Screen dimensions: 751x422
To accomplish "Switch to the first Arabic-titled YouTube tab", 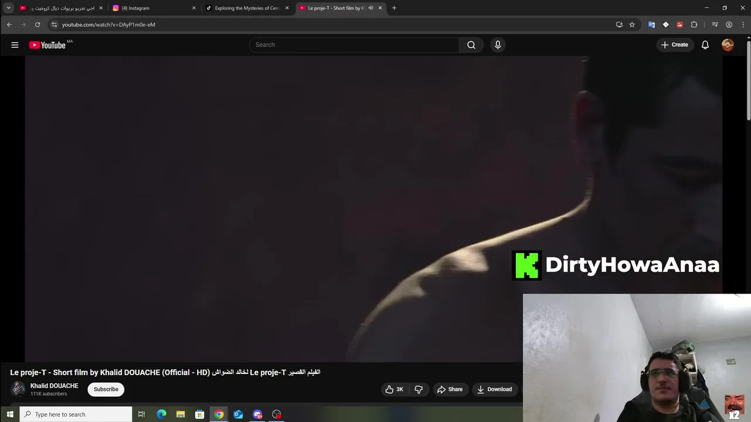I will [61, 8].
